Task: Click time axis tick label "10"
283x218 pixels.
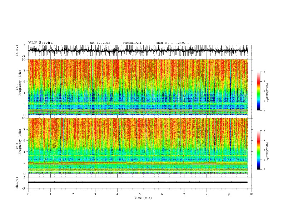Action: 251,194
